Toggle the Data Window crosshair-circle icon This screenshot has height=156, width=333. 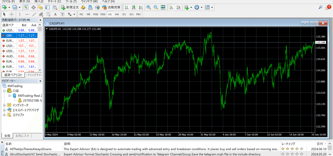point(33,7)
